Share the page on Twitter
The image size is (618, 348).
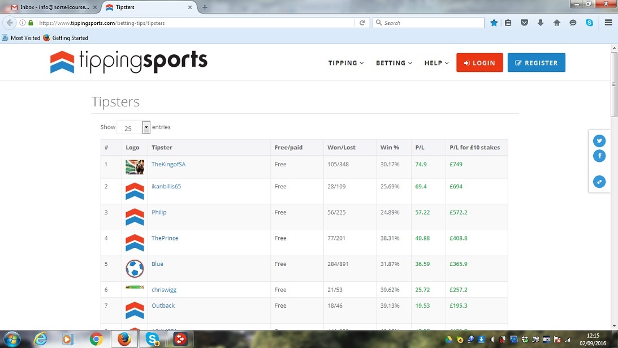click(x=599, y=140)
